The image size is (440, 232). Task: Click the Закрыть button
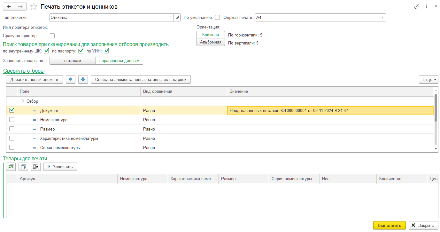(423, 225)
